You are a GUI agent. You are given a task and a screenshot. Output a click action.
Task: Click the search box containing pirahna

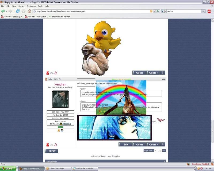pyautogui.click(x=184, y=11)
